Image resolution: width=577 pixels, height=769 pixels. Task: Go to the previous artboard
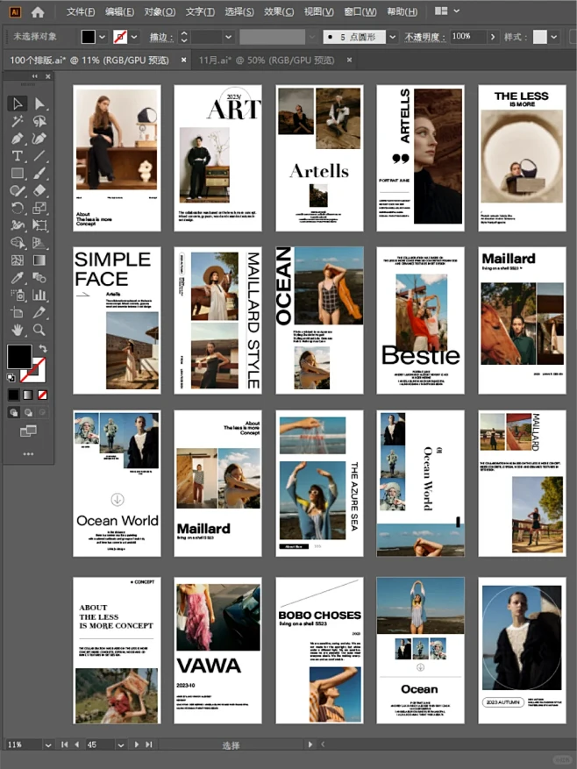pos(77,744)
